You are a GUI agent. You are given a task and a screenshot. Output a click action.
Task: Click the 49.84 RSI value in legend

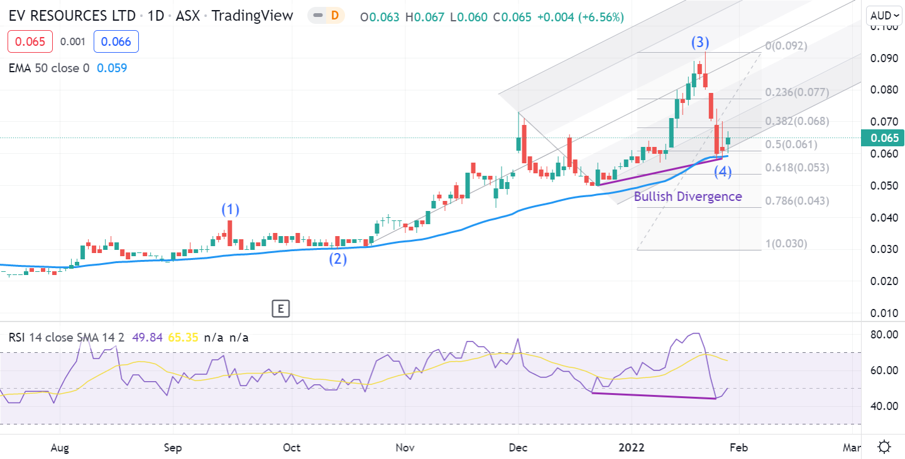(148, 337)
